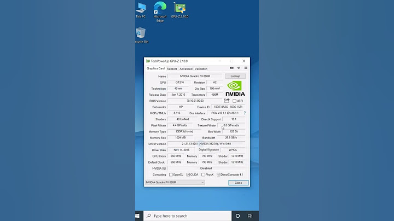Click the NVIDIA SLI value Disabled
The image size is (394, 221).
[206, 168]
